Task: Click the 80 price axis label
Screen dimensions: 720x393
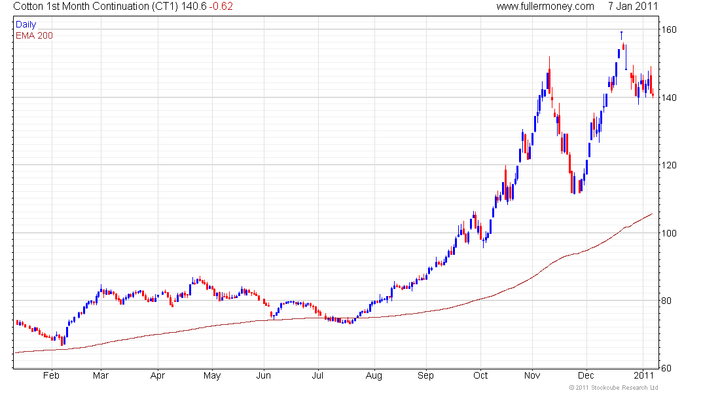Action: tap(666, 301)
